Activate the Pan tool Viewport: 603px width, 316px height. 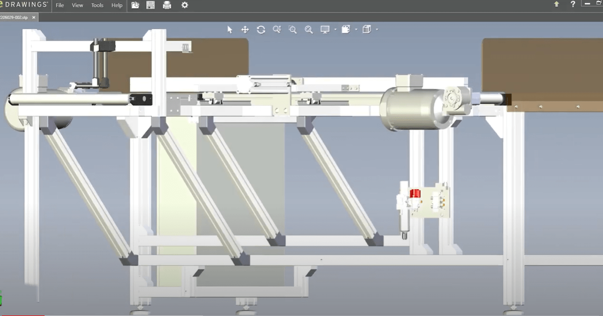(x=245, y=29)
